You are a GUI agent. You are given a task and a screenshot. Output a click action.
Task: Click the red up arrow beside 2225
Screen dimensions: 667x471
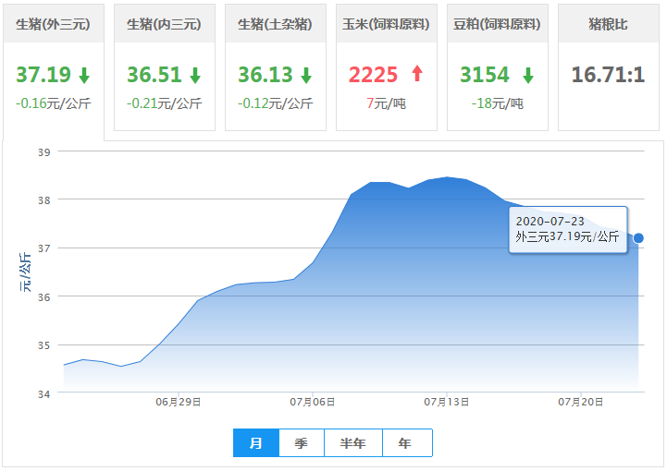pyautogui.click(x=416, y=75)
